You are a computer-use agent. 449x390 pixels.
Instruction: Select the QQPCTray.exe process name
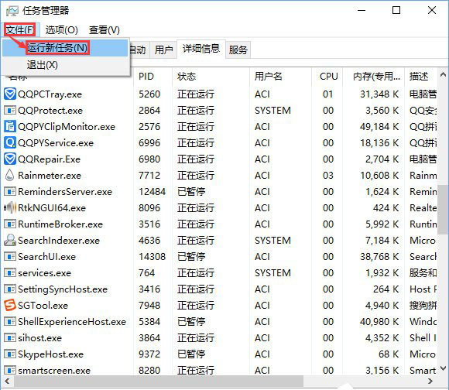[x=50, y=94]
